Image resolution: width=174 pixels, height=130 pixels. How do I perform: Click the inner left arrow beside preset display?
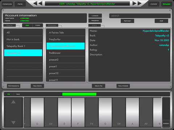(40, 3)
